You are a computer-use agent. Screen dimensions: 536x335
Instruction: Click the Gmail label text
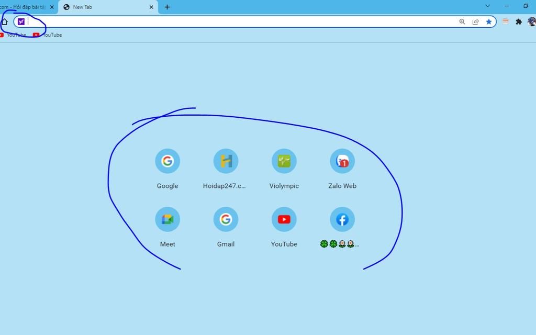[226, 244]
